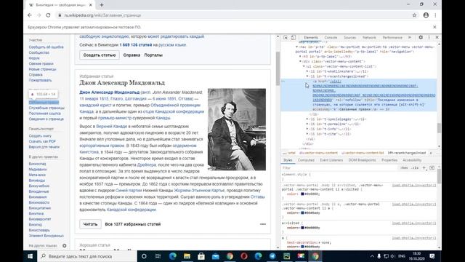Screen dimensions: 465x262
Task: Open the featured article three-dots menu
Action: pyautogui.click(x=263, y=224)
